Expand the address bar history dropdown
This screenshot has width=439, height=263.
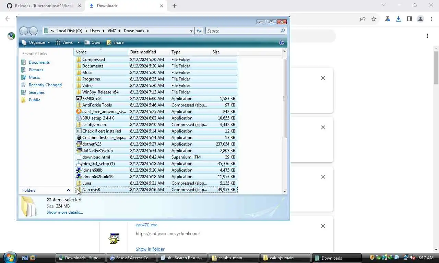(x=191, y=31)
